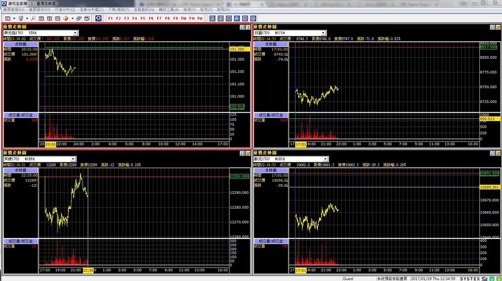Viewport: 502px width, 281px height.
Task: Click magnifier icon in 美元指1703 chart panel
Action: [242, 27]
